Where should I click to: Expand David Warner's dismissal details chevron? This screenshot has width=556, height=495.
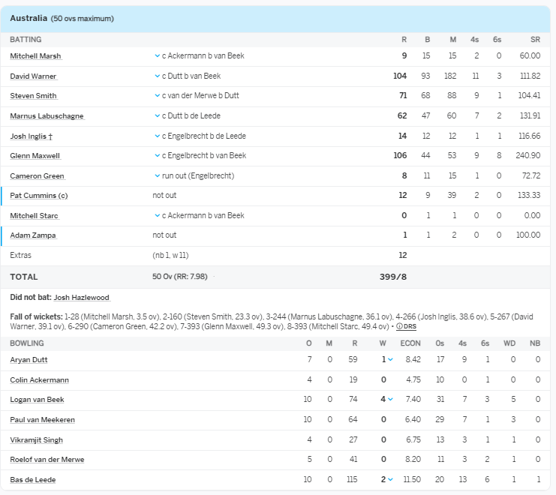[x=157, y=76]
